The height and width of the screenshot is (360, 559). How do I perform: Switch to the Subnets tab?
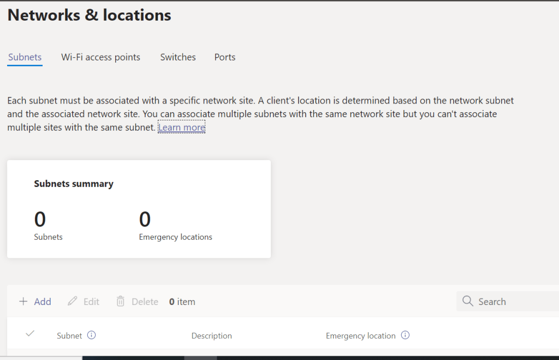coord(25,57)
